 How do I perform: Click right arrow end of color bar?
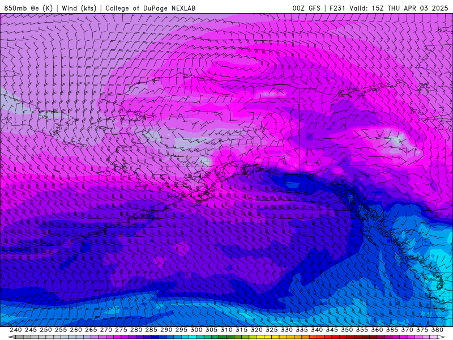pyautogui.click(x=441, y=337)
